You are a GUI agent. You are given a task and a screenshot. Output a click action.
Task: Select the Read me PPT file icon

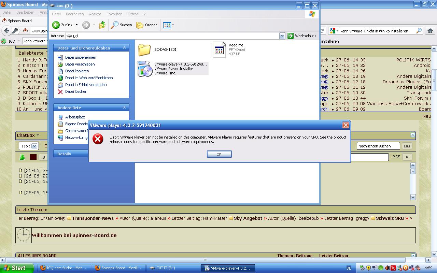click(x=219, y=50)
